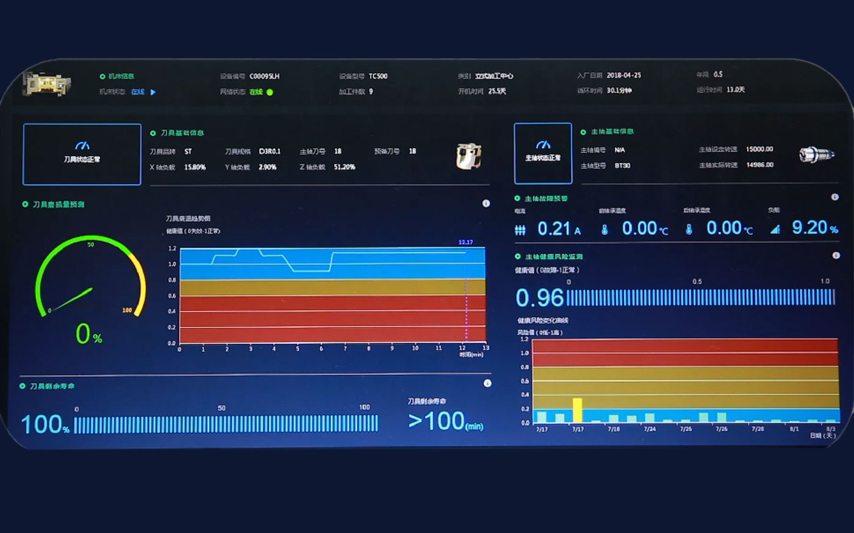Image resolution: width=854 pixels, height=533 pixels.
Task: Select the wear percentage 0% under the gauge
Action: click(88, 334)
